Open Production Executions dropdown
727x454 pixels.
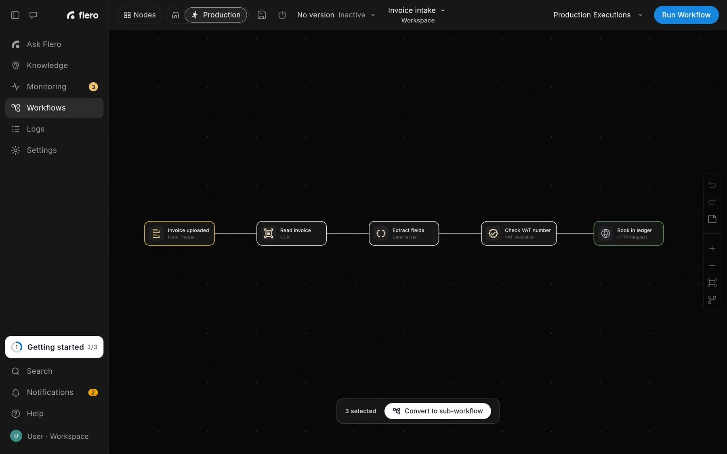click(598, 15)
